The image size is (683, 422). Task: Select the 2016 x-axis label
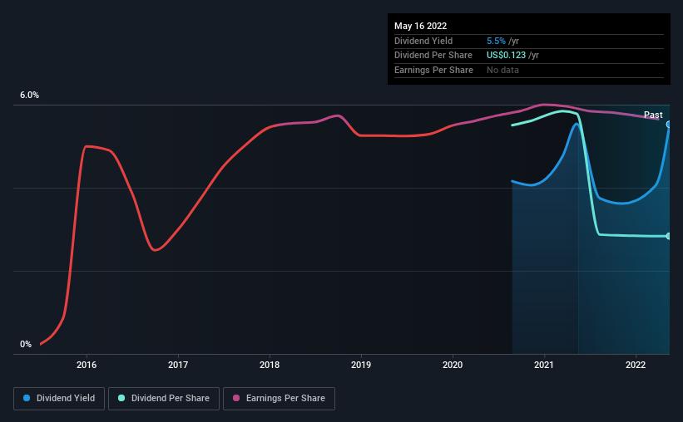[87, 365]
